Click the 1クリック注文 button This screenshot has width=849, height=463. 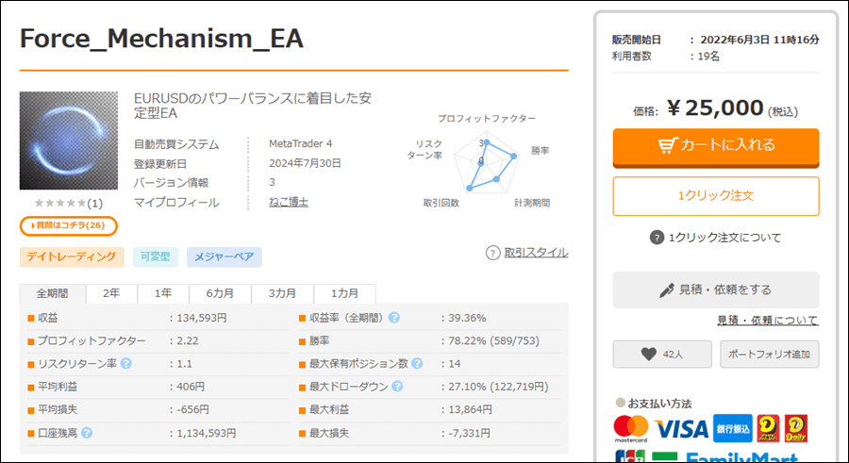pos(716,196)
